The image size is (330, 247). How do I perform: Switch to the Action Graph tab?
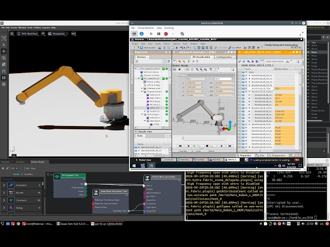click(38, 162)
